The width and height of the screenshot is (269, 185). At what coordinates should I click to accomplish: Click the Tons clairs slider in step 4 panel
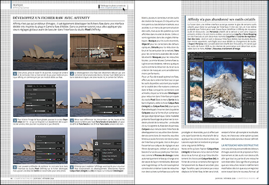pyautogui.click(x=103, y=112)
